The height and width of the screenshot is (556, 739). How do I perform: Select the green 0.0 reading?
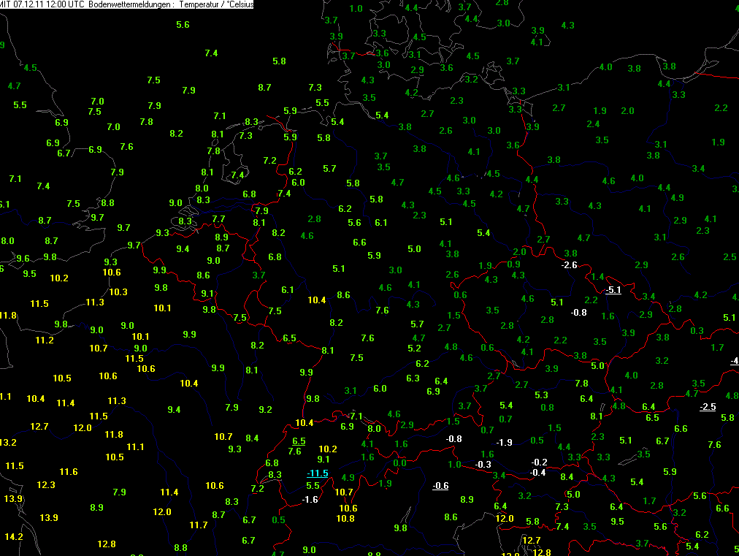(x=399, y=463)
